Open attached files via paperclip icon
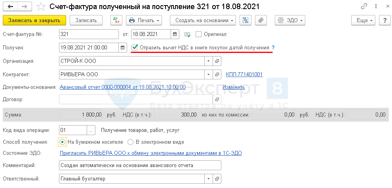The width and height of the screenshot is (392, 188). coord(260,21)
